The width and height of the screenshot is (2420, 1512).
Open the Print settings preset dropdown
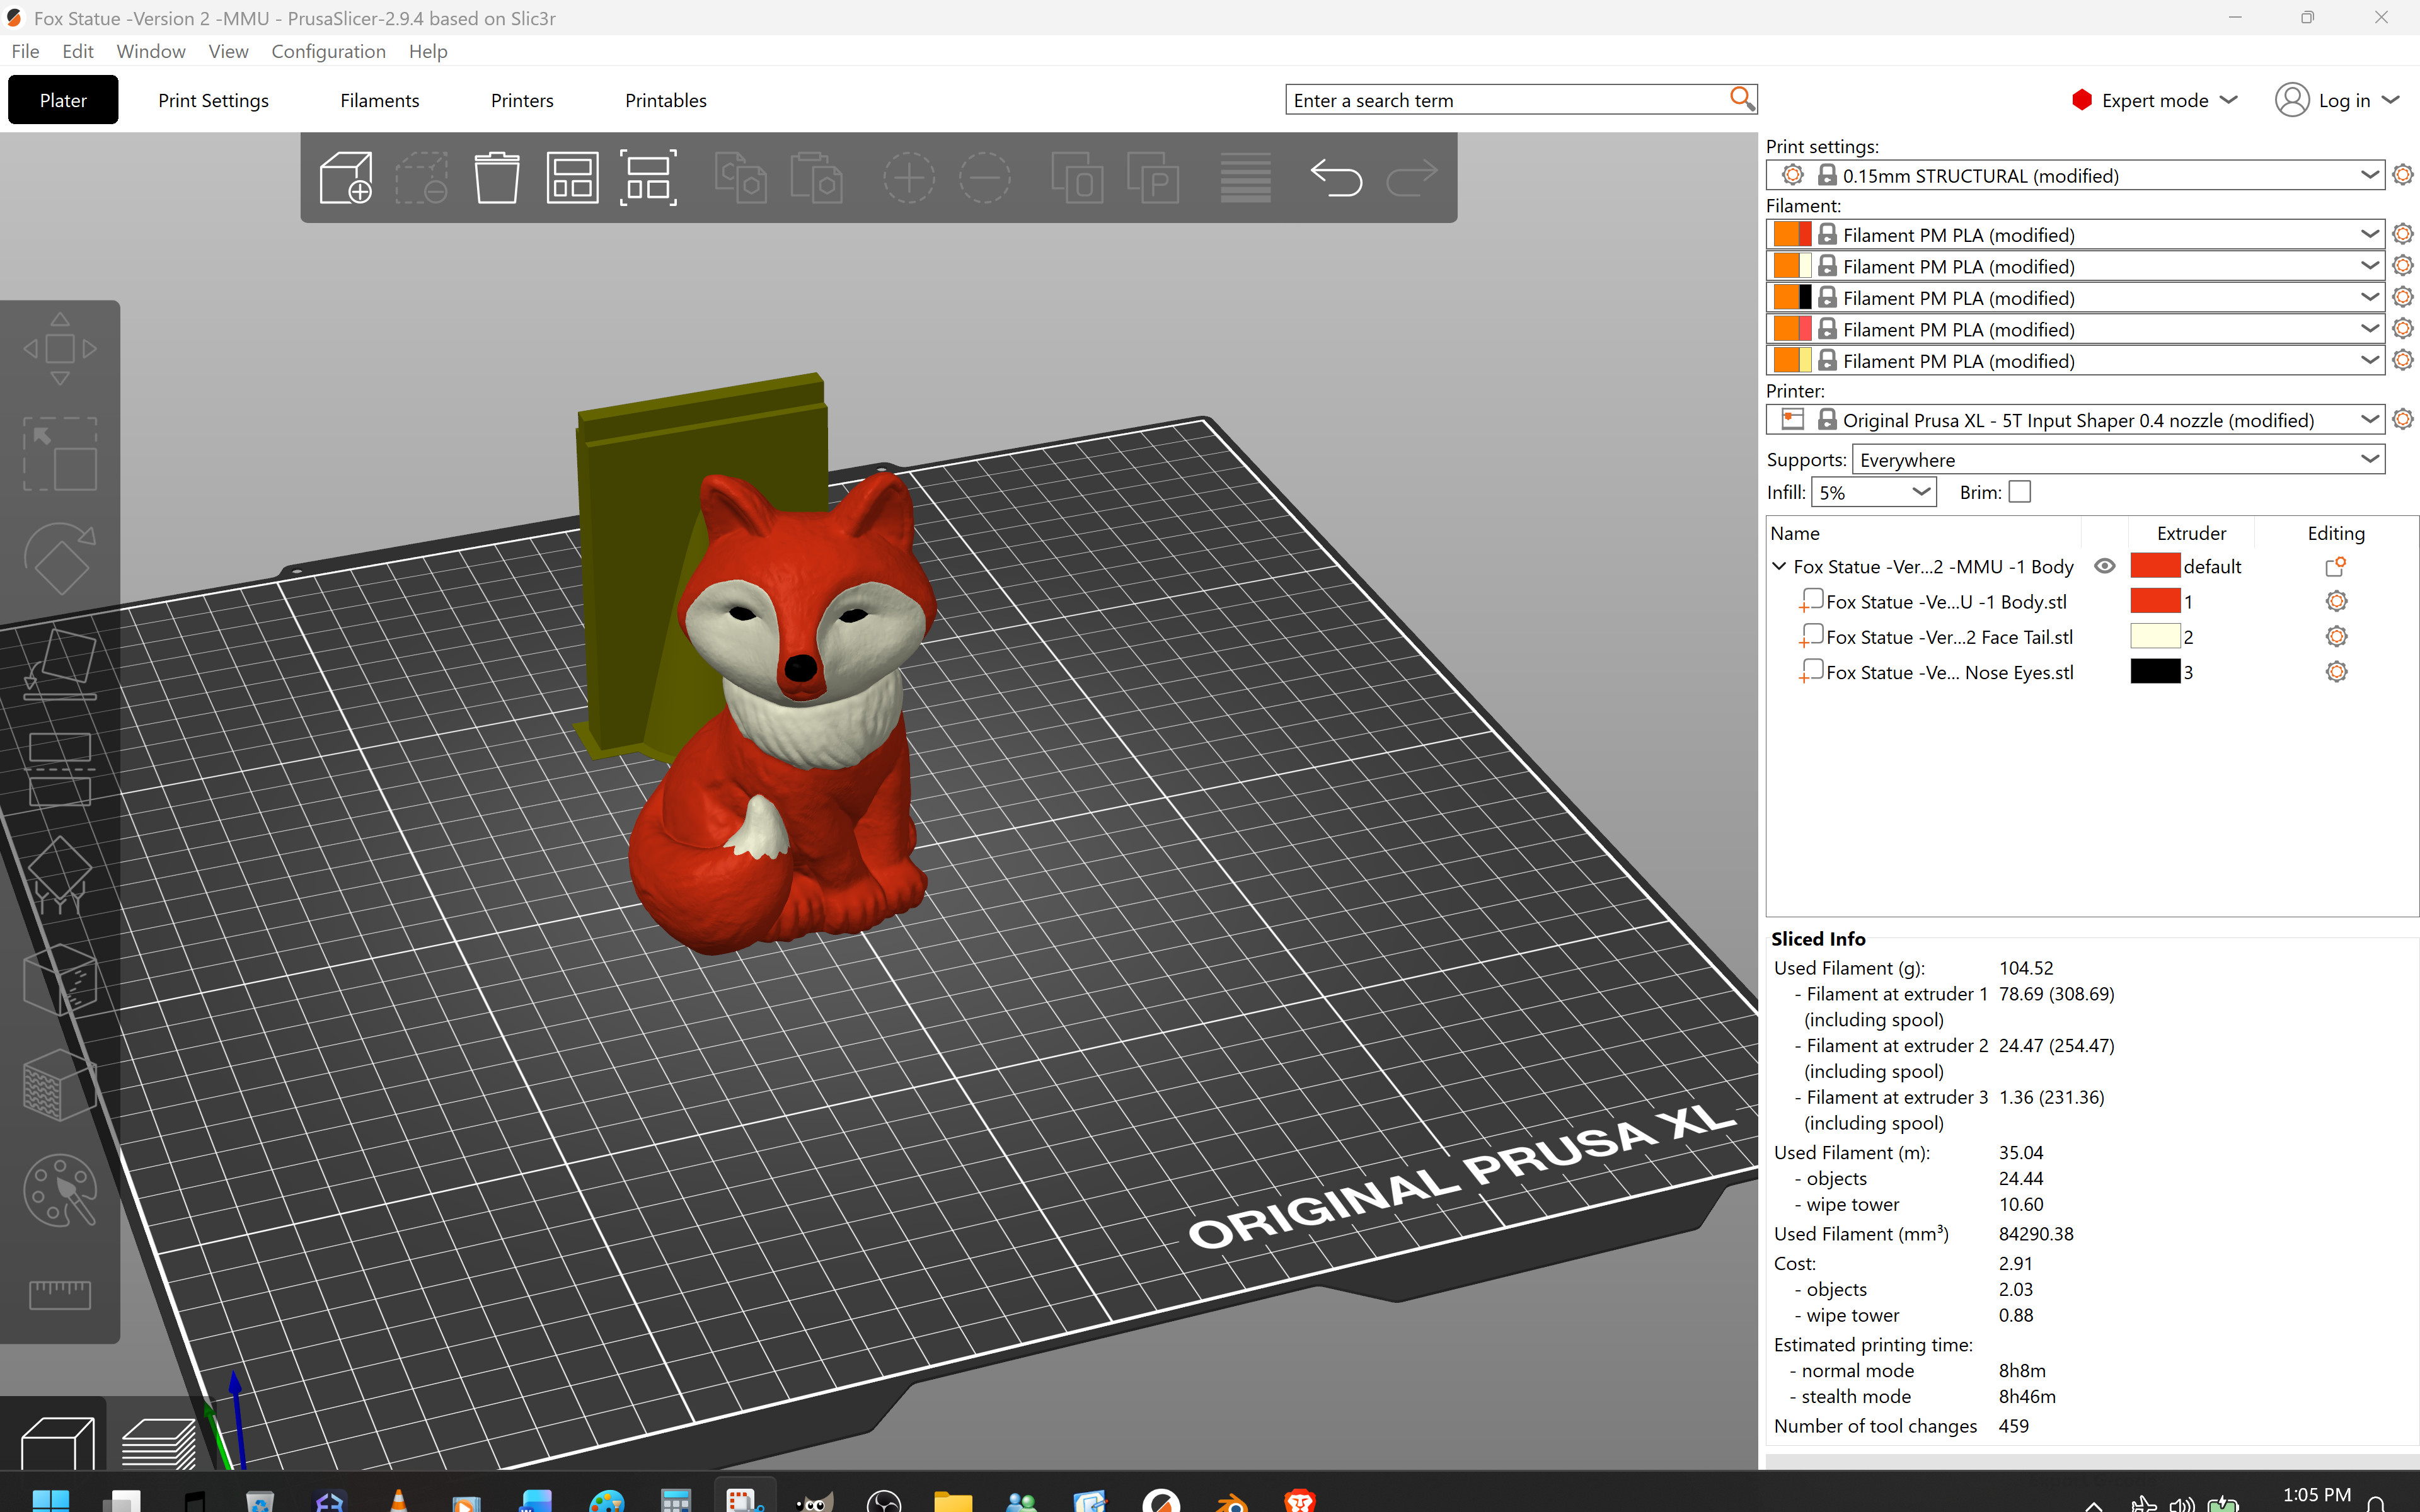[x=2075, y=175]
